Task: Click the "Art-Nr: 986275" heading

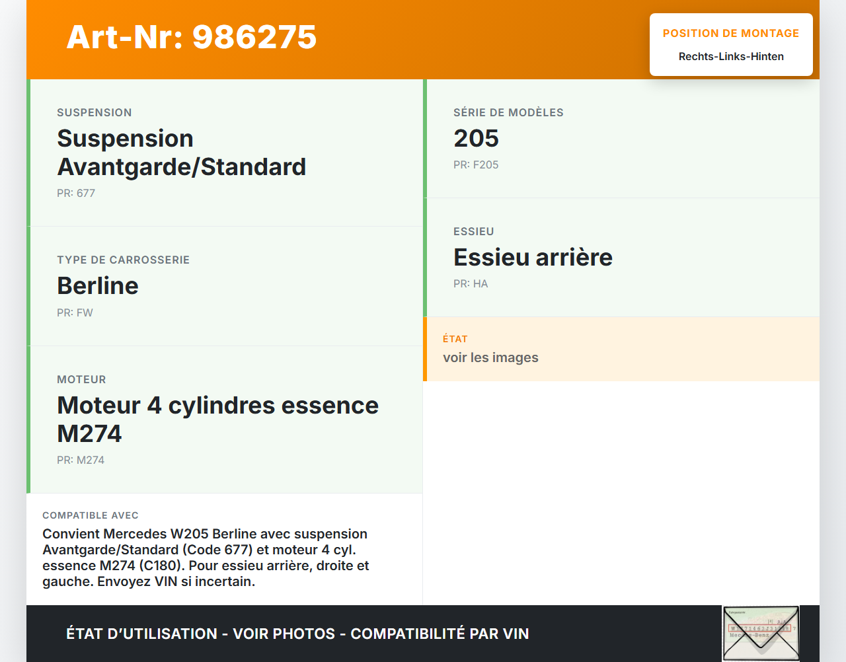Action: (x=192, y=37)
